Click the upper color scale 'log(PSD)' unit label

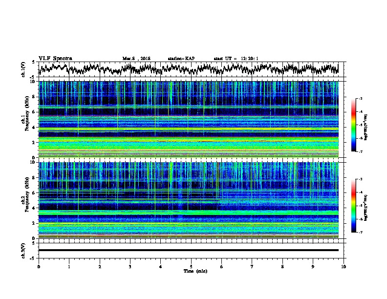coord(366,128)
